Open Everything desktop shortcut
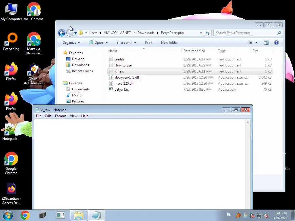 (x=11, y=42)
